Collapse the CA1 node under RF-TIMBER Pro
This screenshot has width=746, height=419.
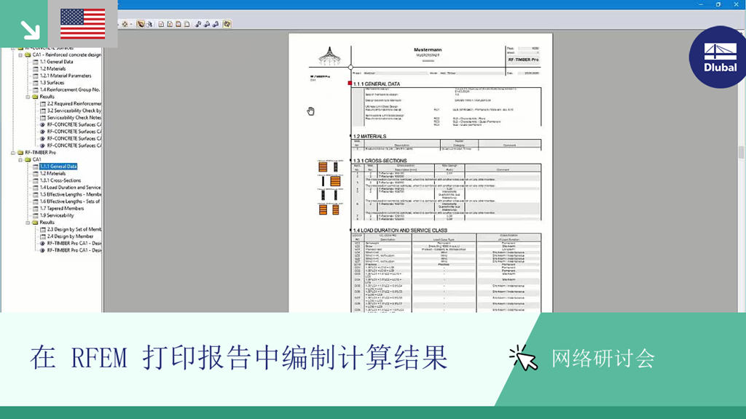pyautogui.click(x=20, y=159)
